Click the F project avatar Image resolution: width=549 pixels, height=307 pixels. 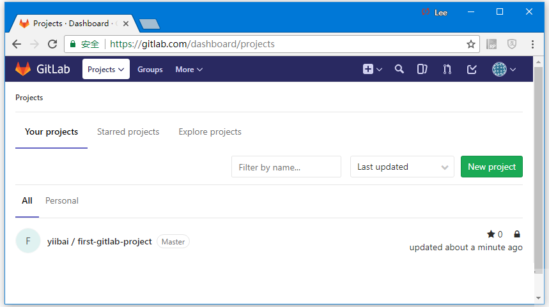(x=28, y=241)
